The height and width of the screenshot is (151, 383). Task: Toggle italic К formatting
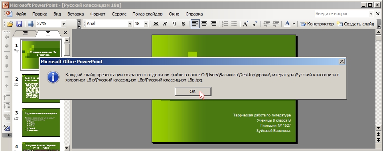click(x=165, y=24)
